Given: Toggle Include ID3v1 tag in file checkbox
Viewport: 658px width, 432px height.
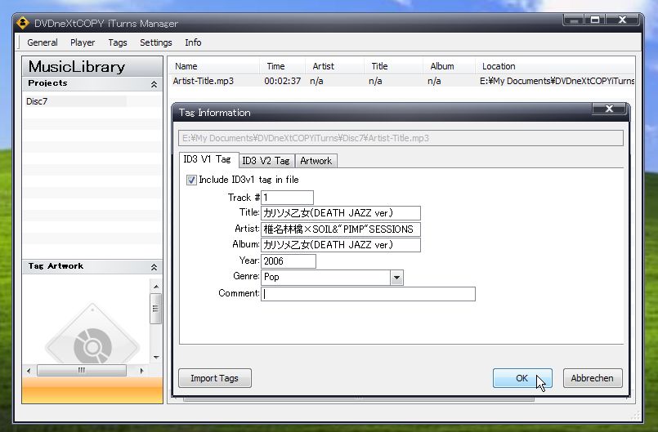Looking at the screenshot, I should (191, 180).
